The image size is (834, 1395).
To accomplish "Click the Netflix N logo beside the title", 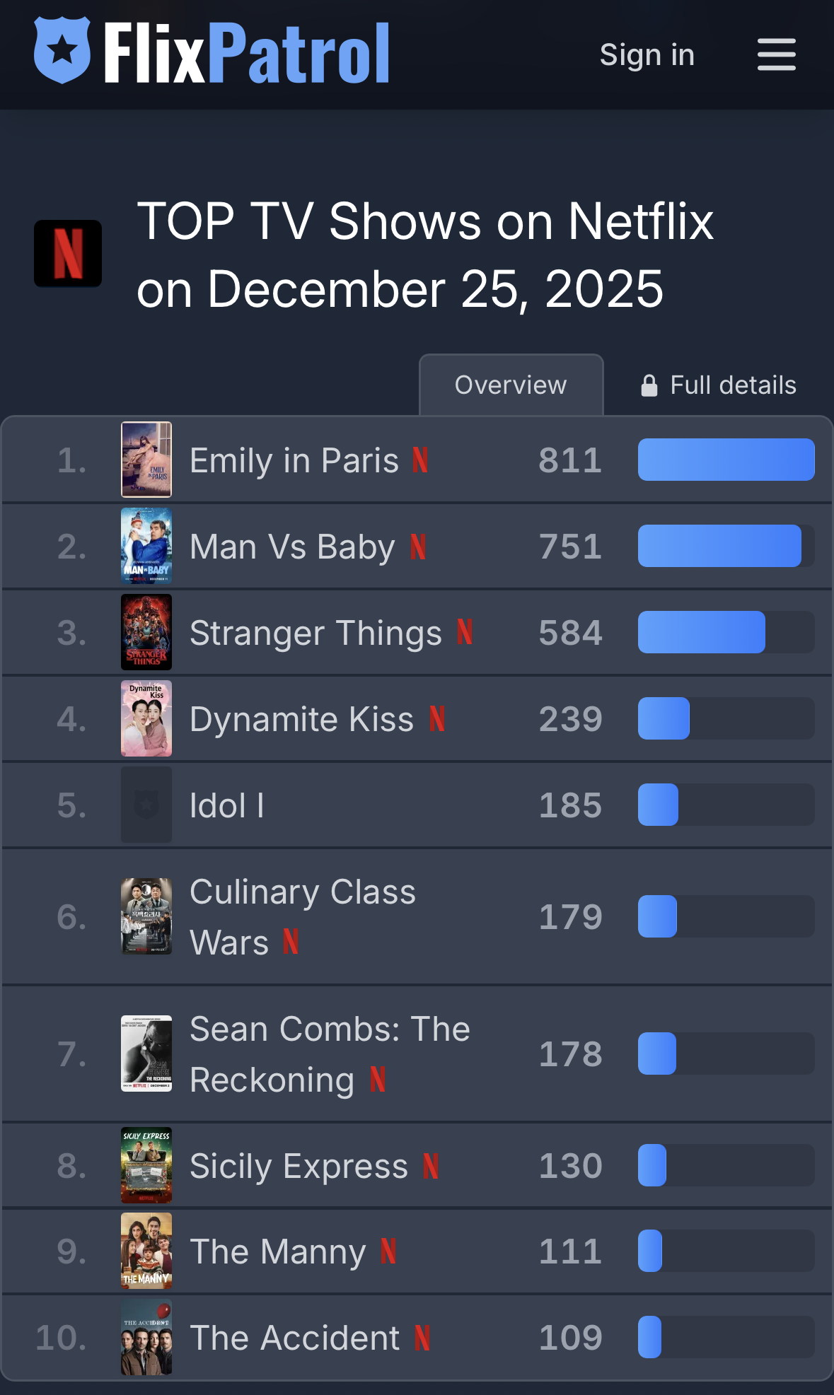I will tap(68, 253).
